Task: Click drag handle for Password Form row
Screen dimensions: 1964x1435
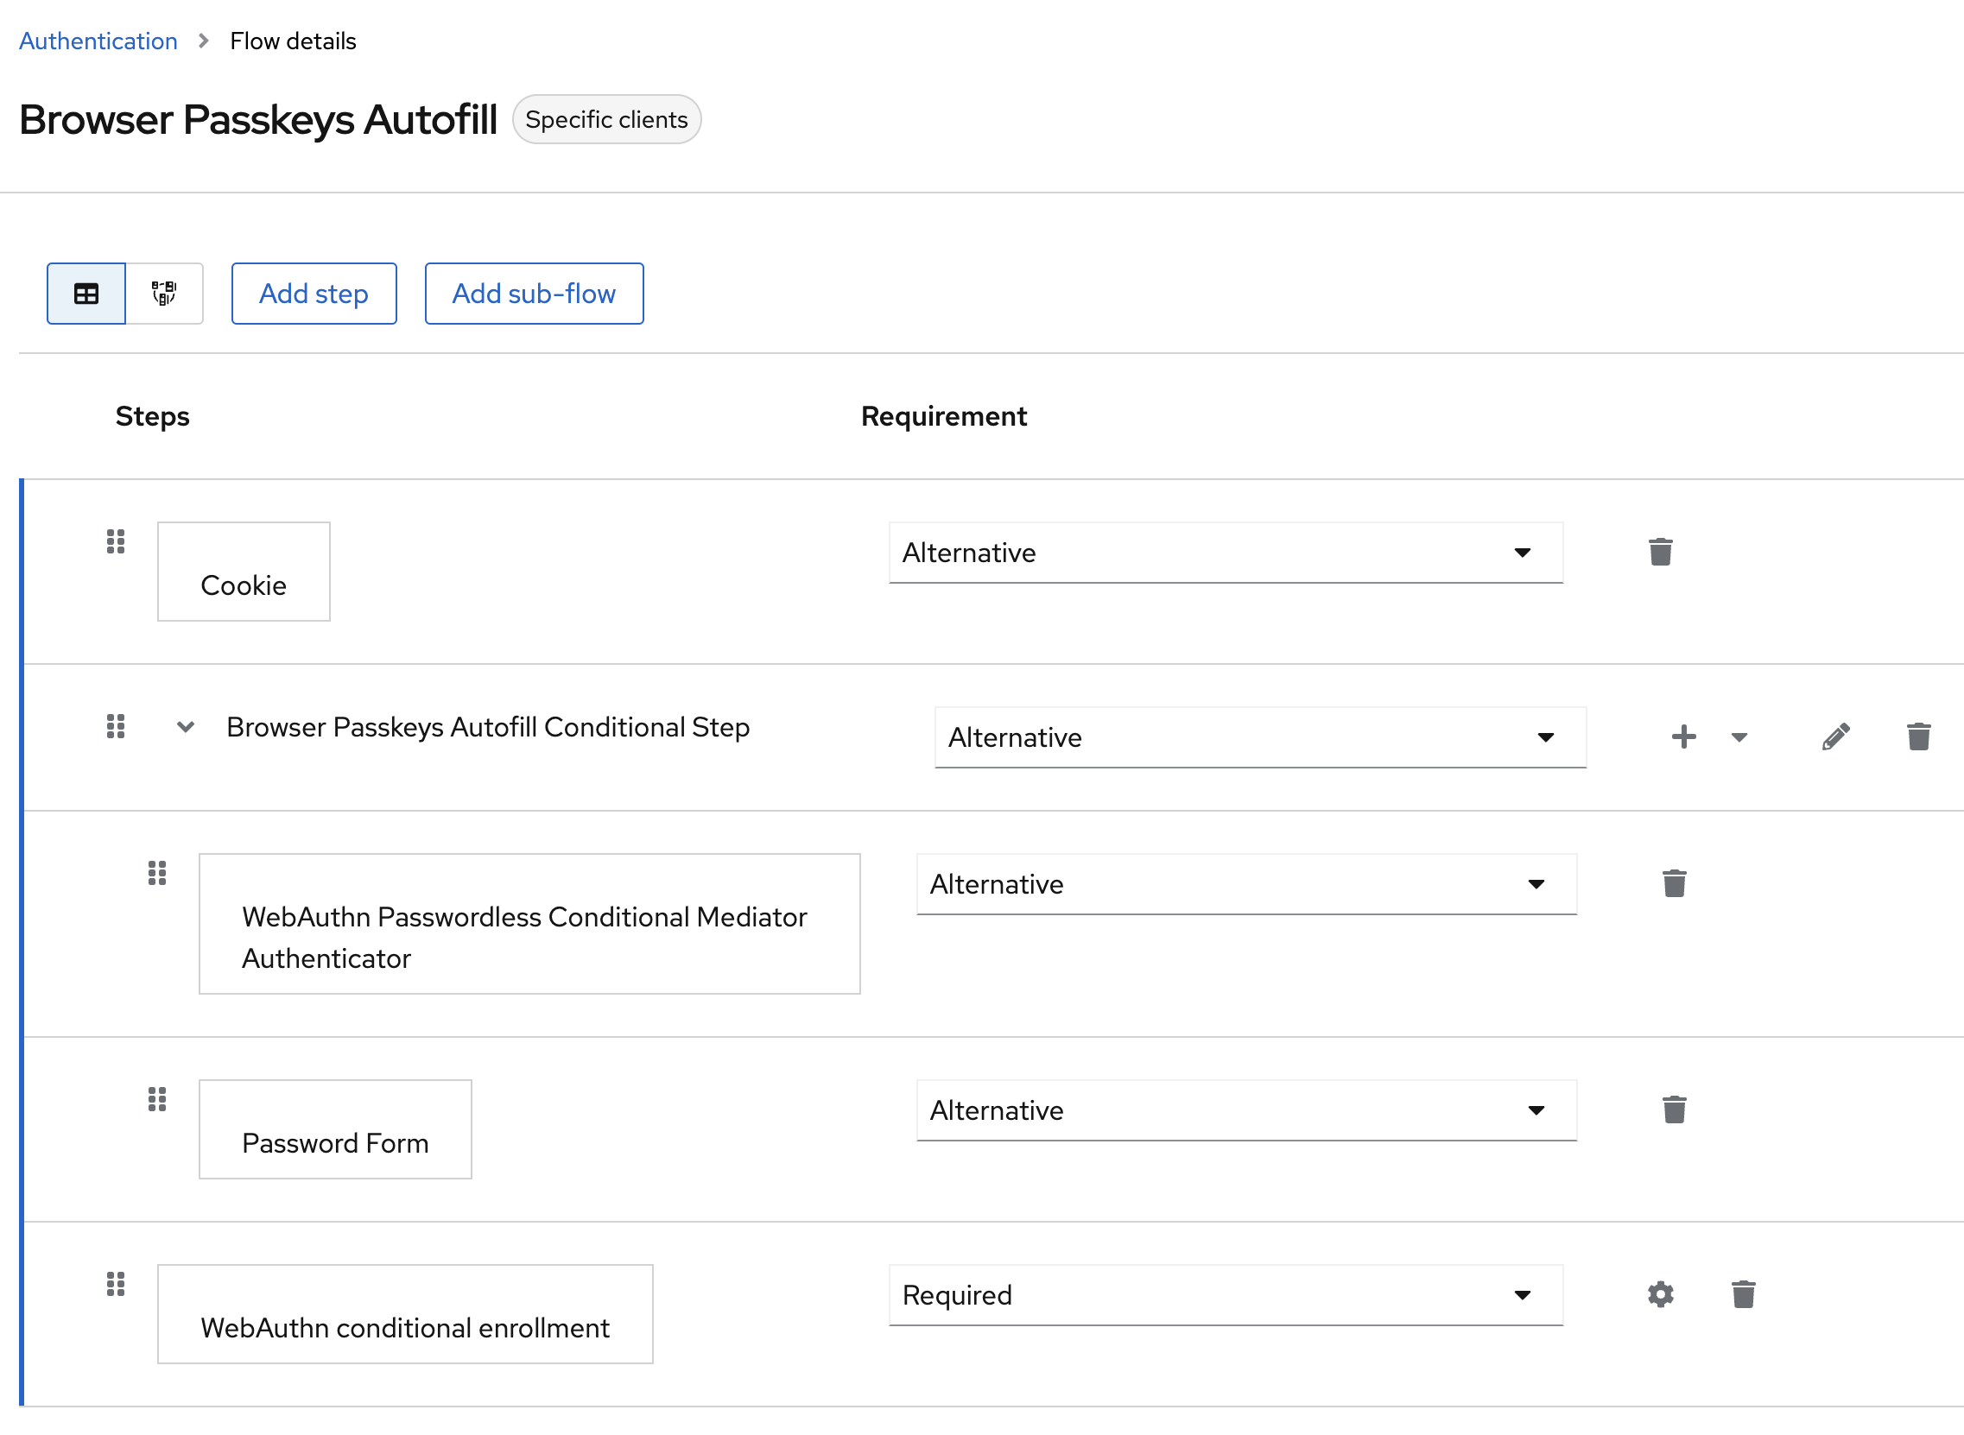Action: point(157,1100)
